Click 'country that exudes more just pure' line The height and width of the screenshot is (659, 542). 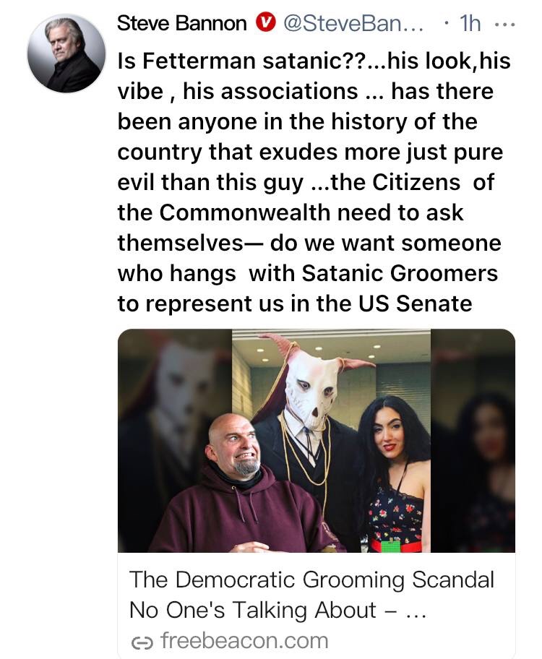(310, 152)
